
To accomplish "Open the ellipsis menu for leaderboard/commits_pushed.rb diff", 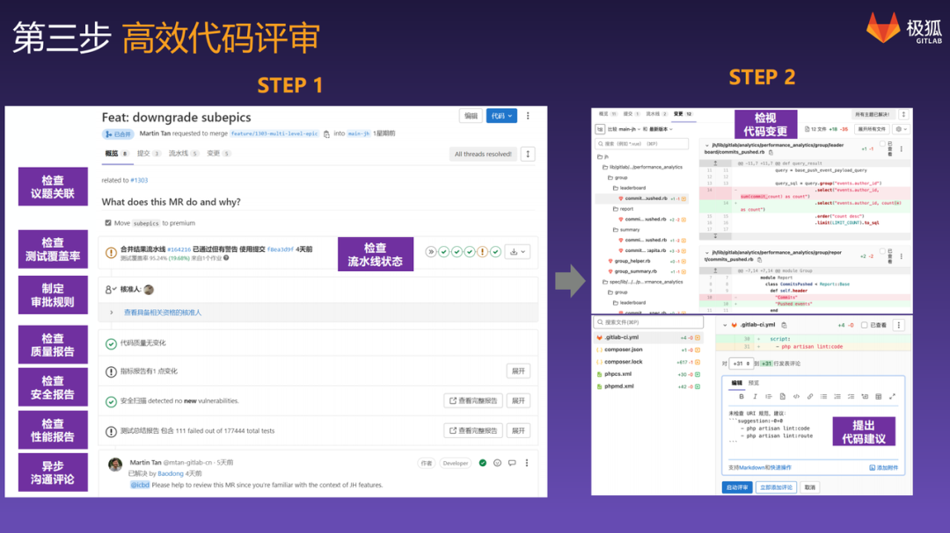I will (901, 148).
